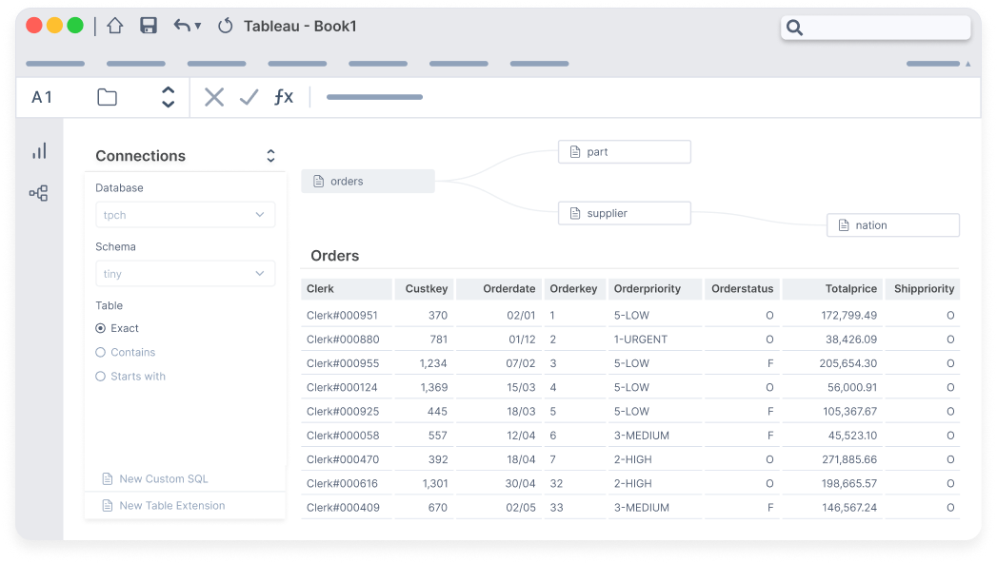Open the Database dropdown showing tpch

tap(185, 215)
